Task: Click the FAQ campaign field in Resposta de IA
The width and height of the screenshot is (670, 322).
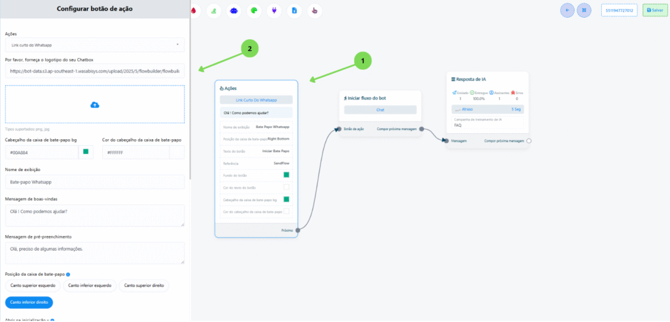Action: click(487, 123)
